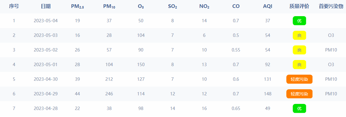Click the AQI value 148
The height and width of the screenshot is (117, 346).
pos(268,94)
